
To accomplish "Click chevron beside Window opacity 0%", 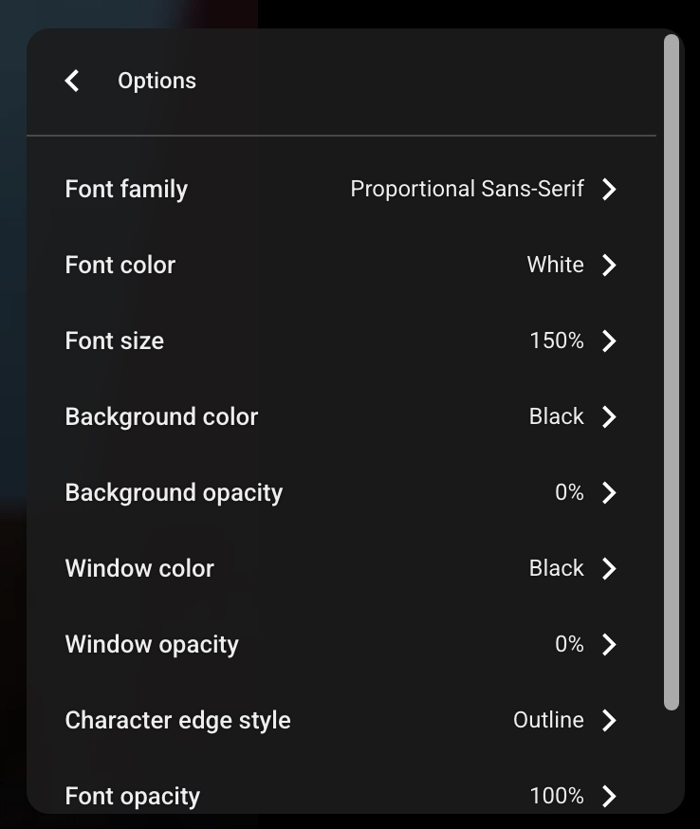I will [609, 644].
